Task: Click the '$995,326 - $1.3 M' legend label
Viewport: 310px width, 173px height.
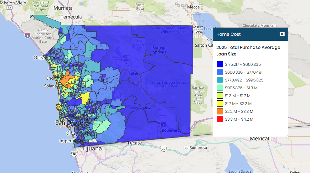Action: tap(241, 88)
